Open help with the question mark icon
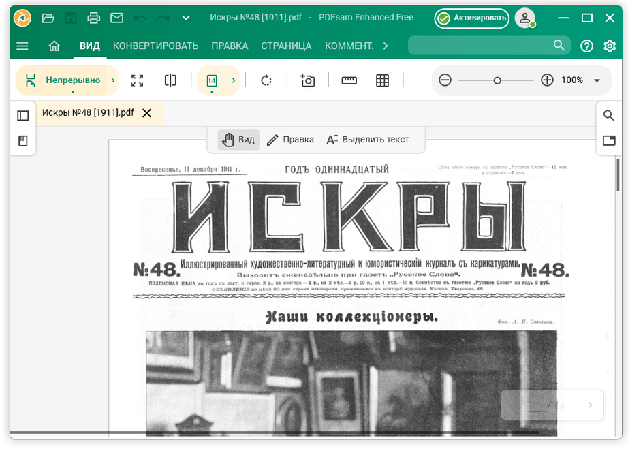The width and height of the screenshot is (643, 453). [x=587, y=46]
